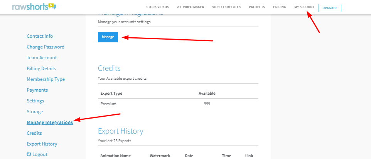The height and width of the screenshot is (159, 371).
Task: View the Pricing page
Action: [x=280, y=7]
